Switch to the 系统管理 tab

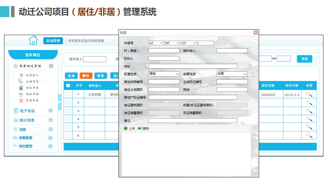(53, 41)
